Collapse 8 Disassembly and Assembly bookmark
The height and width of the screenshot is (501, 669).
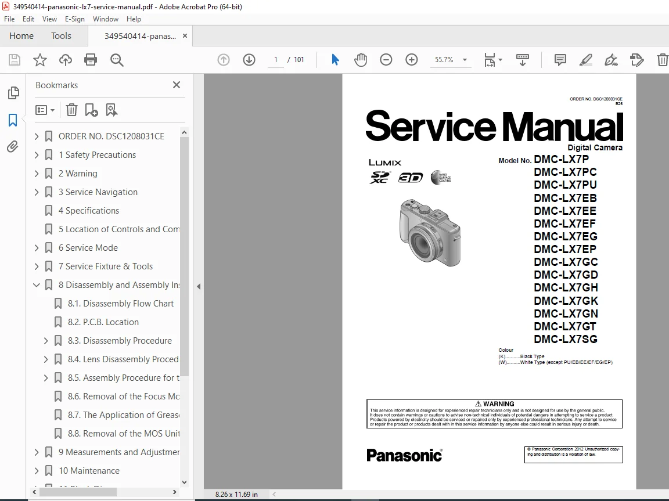click(37, 285)
